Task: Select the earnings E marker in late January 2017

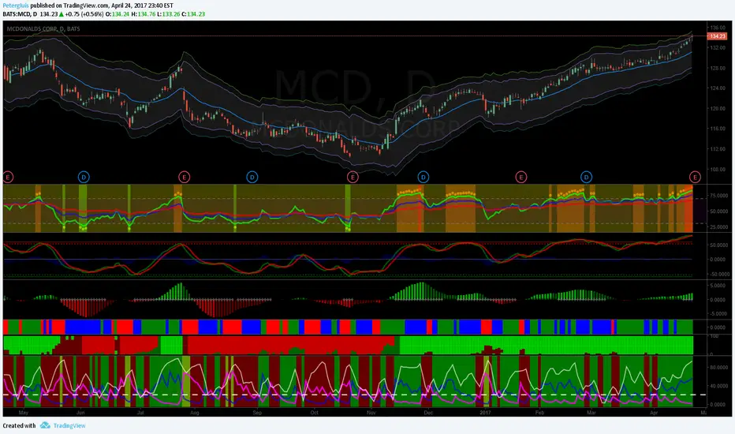Action: click(520, 177)
